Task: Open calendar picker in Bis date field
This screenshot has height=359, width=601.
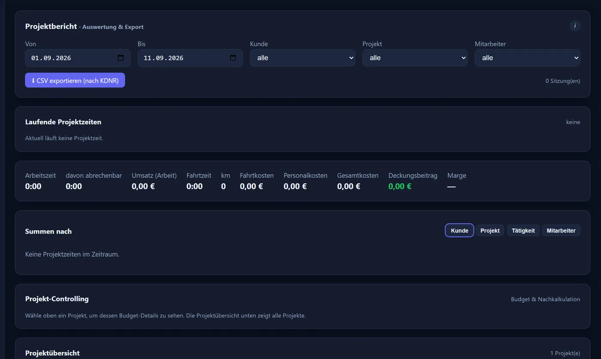Action: 233,58
